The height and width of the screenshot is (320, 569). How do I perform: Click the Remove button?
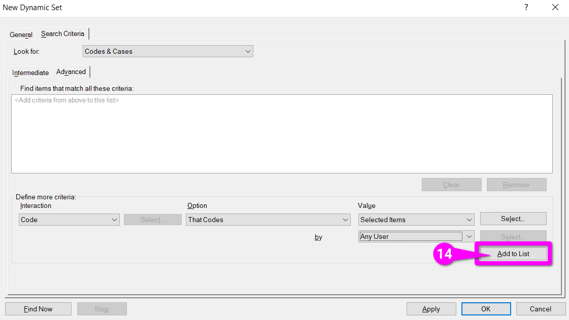[516, 185]
